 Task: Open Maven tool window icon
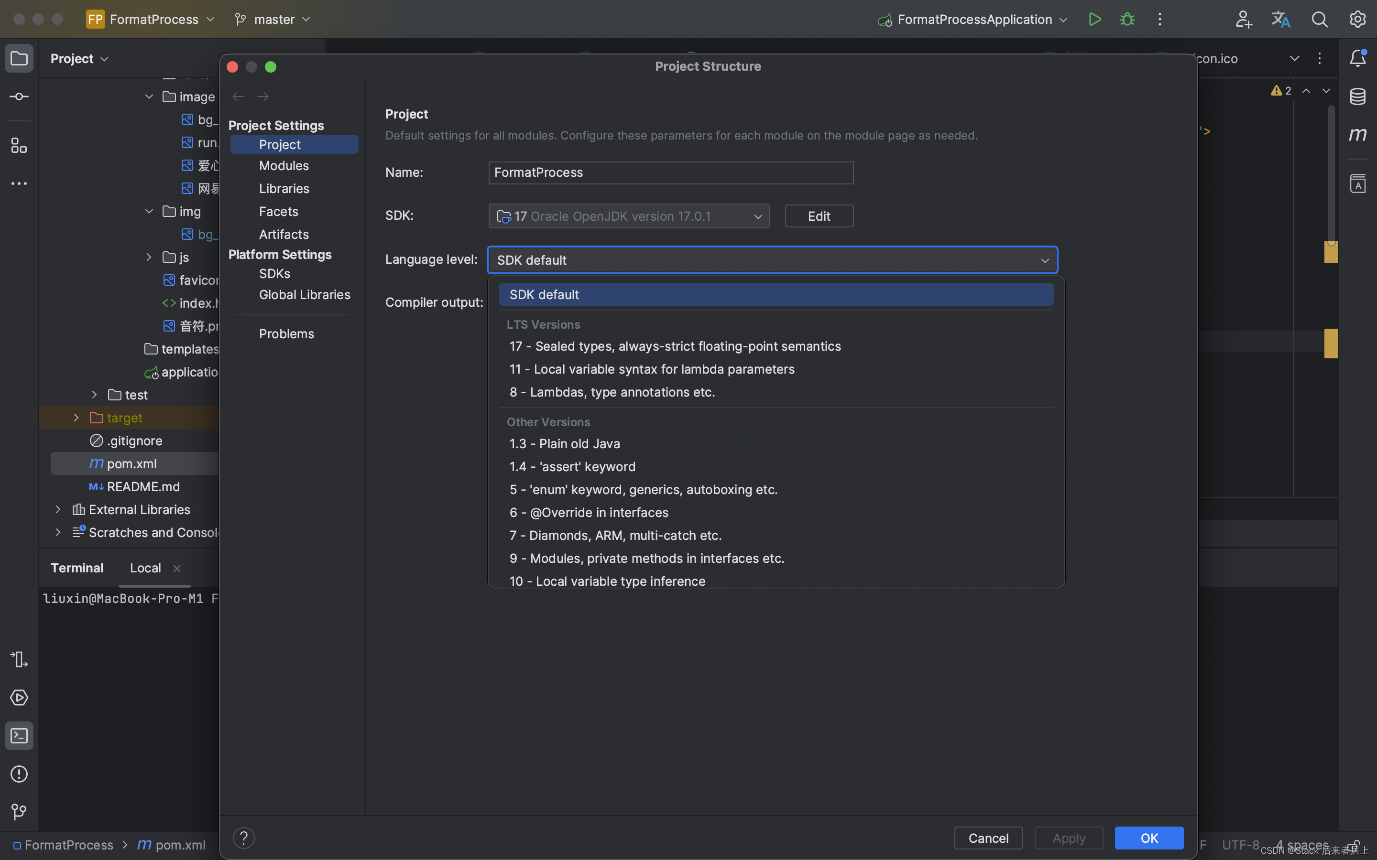1358,135
